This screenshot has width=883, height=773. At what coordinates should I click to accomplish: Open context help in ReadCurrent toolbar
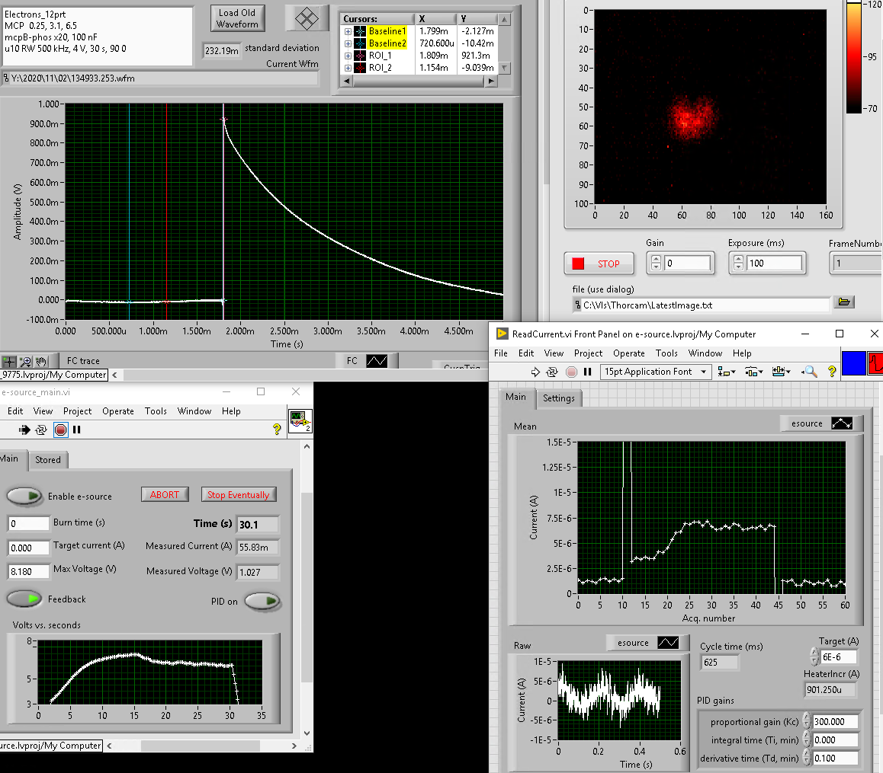831,372
